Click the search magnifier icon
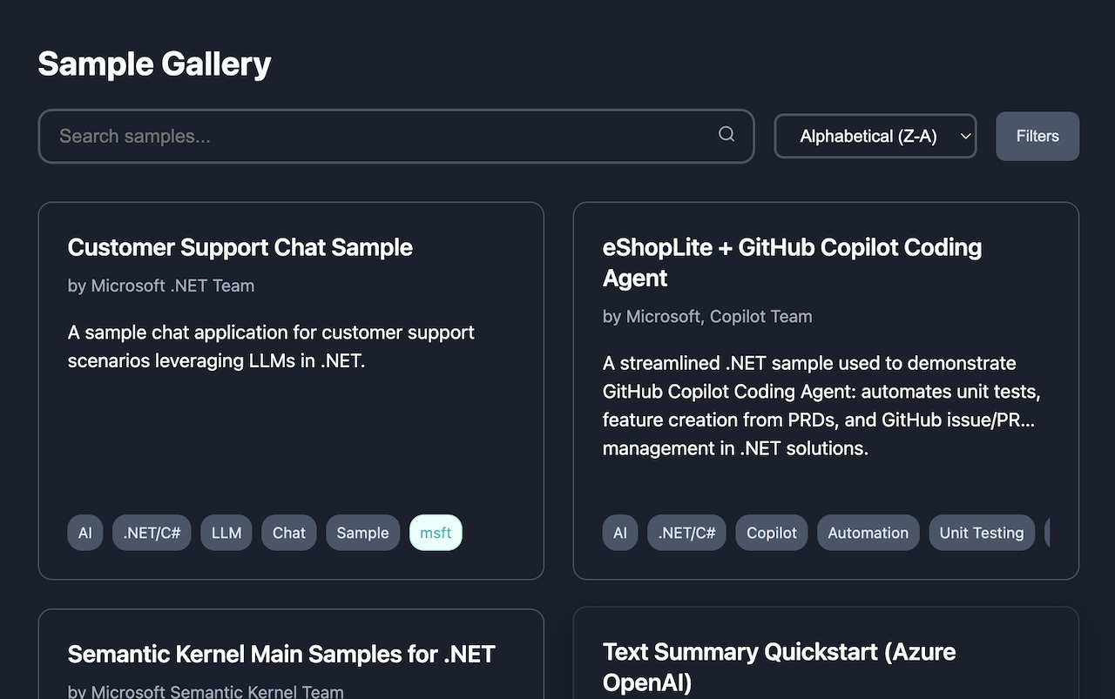The width and height of the screenshot is (1115, 699). 726,134
